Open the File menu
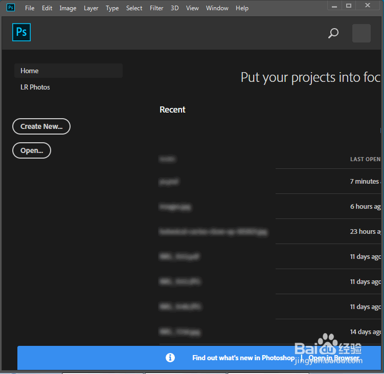 (x=30, y=8)
